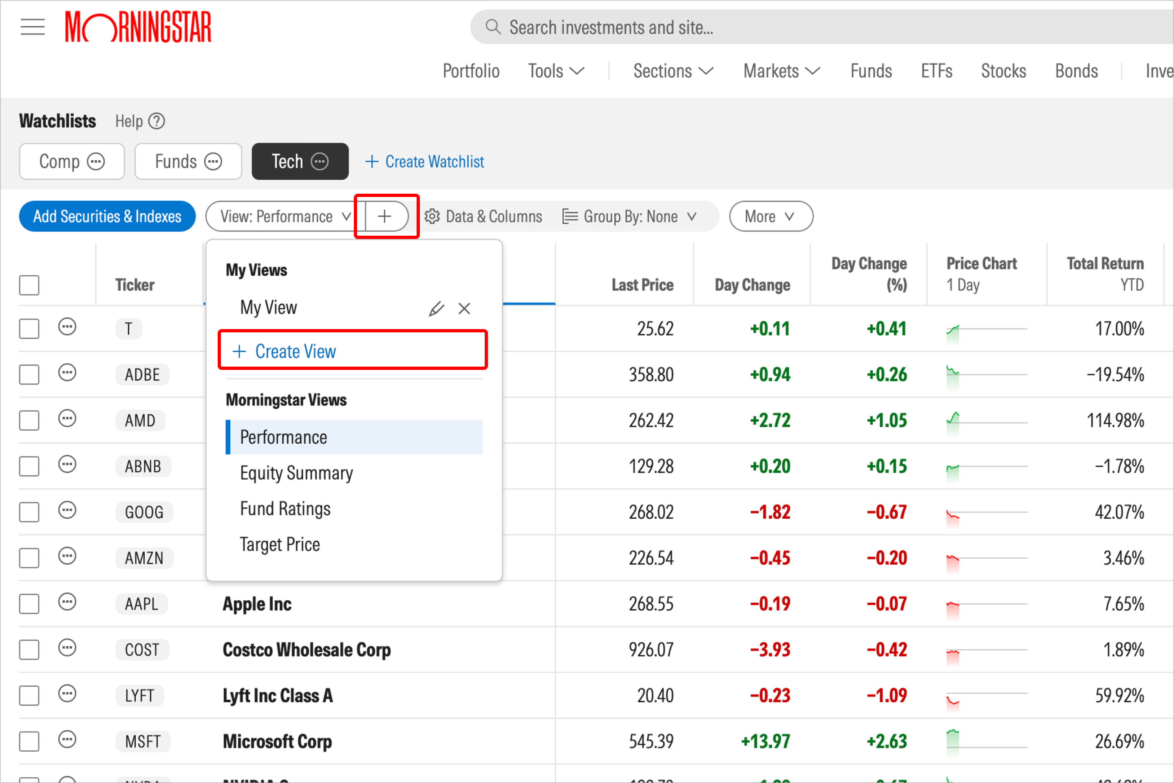Screen dimensions: 1174x783
Task: Expand the Sections menu
Action: point(673,71)
